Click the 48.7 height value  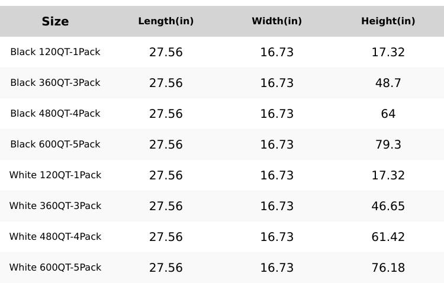click(x=388, y=83)
